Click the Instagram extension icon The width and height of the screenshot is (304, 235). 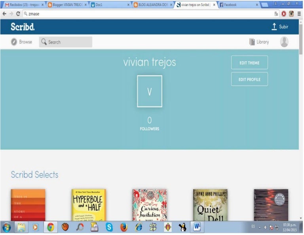pos(291,14)
